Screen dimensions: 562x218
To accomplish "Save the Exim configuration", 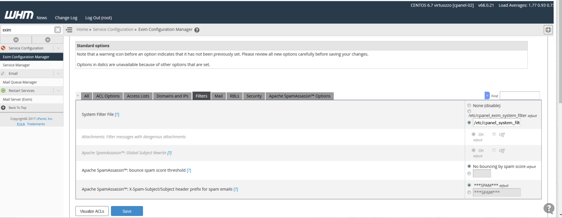I will pos(127,211).
